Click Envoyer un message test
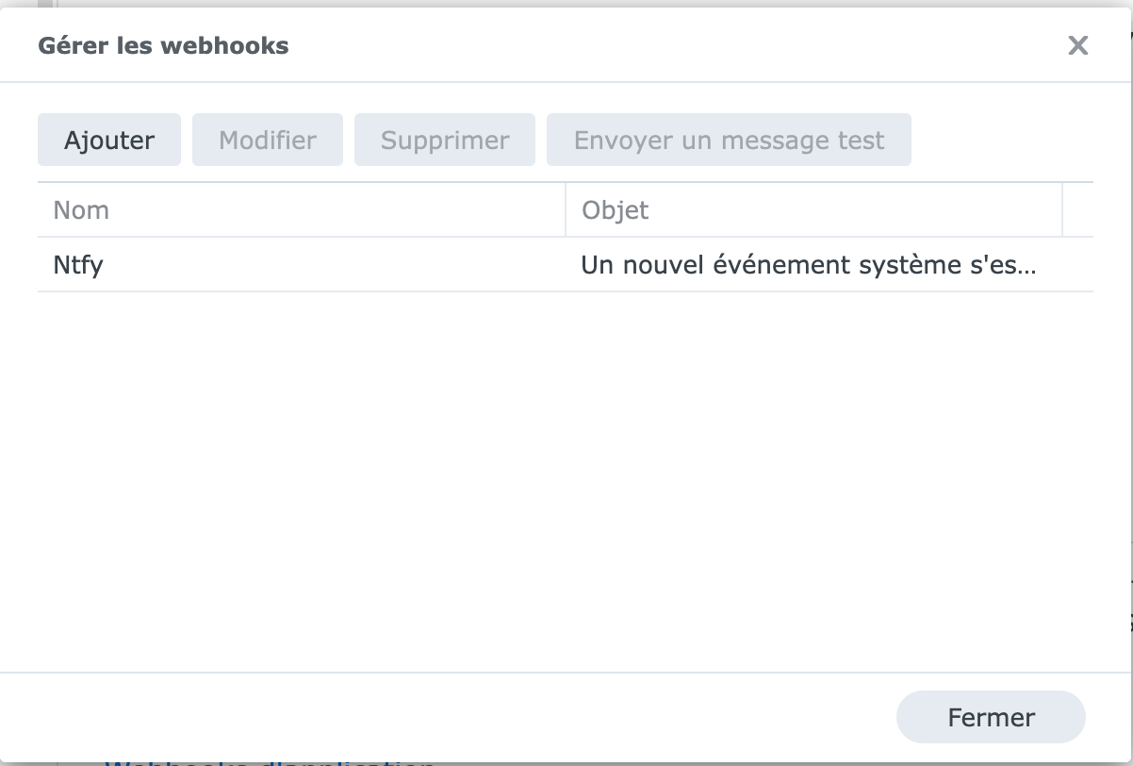This screenshot has width=1133, height=766. (729, 140)
